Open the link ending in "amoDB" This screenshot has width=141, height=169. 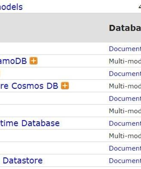point(13,61)
